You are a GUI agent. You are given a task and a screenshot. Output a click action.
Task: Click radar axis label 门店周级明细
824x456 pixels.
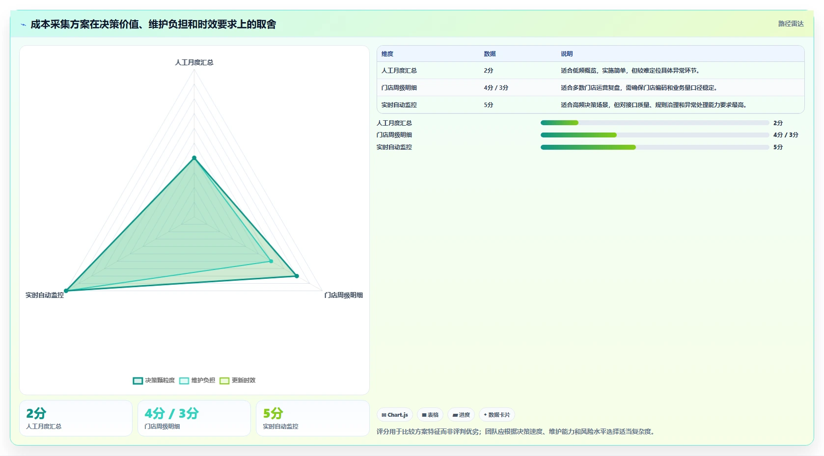point(343,295)
